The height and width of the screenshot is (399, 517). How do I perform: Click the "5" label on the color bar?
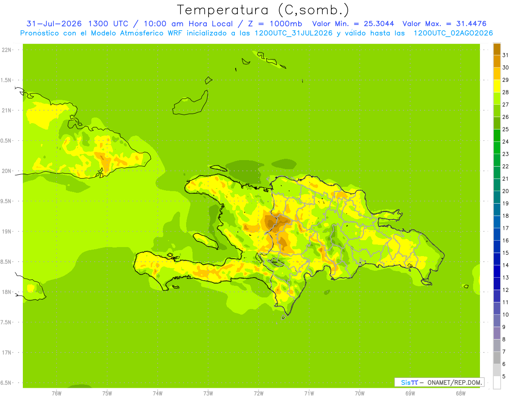[x=504, y=377]
